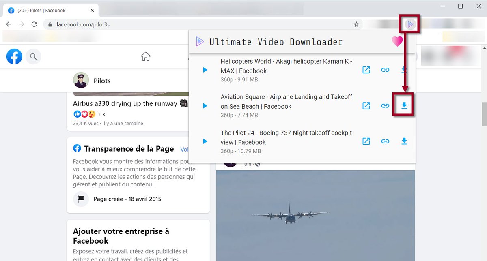Image resolution: width=487 pixels, height=261 pixels.
Task: Copy link of The Pilot 24 video
Action: [x=385, y=141]
